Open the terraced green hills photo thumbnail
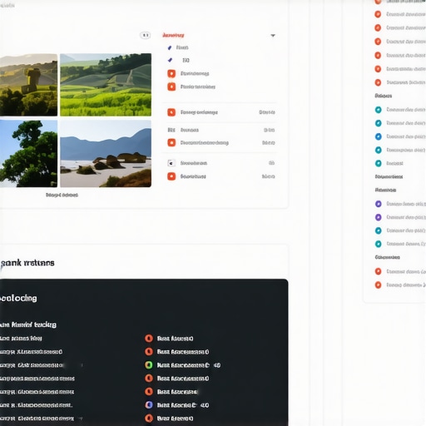 click(106, 85)
